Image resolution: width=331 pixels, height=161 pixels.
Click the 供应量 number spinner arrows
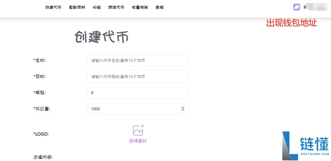tap(183, 109)
